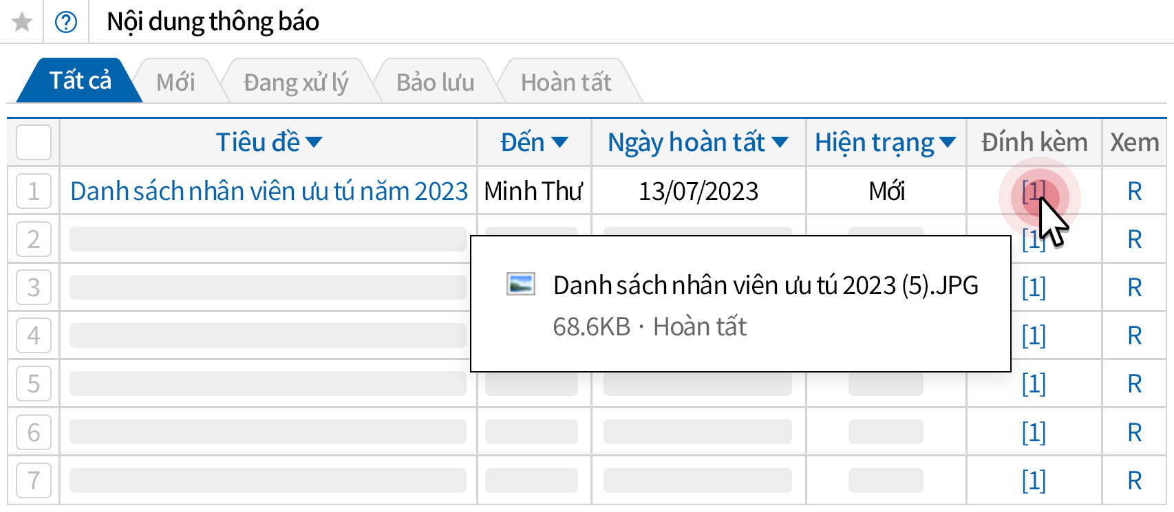Click the JPG image file icon

click(520, 284)
